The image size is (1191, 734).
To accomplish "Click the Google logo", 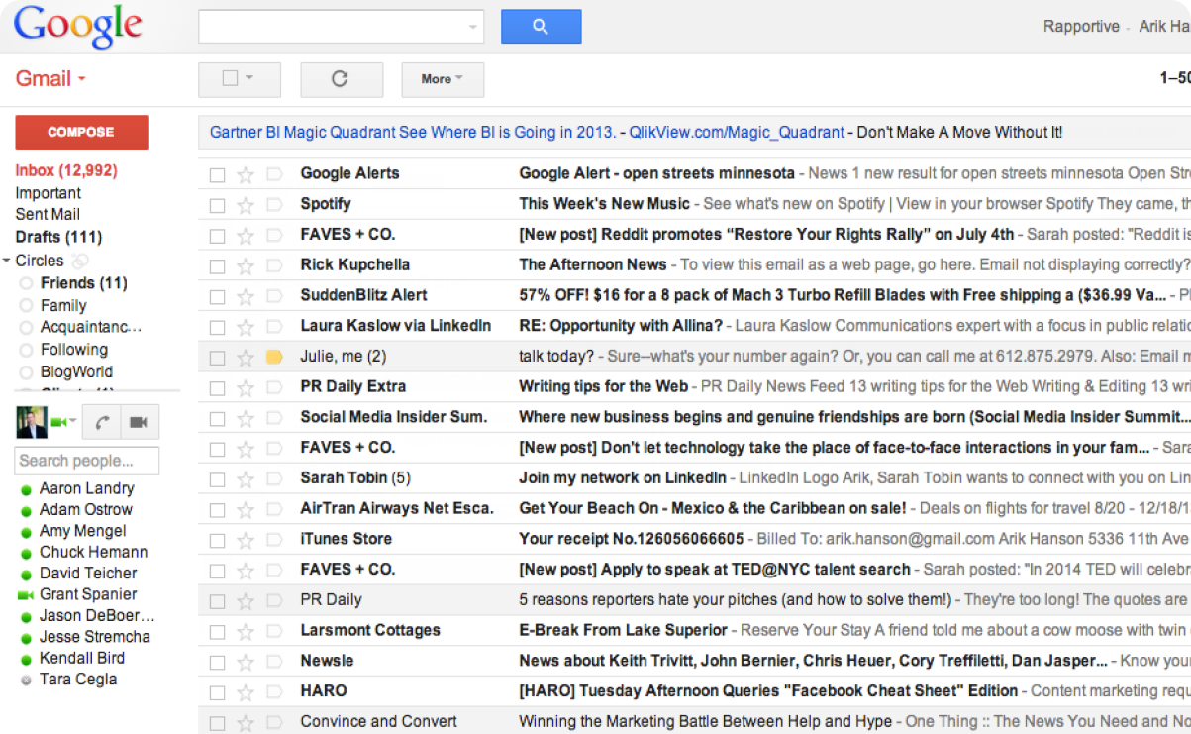I will (78, 27).
